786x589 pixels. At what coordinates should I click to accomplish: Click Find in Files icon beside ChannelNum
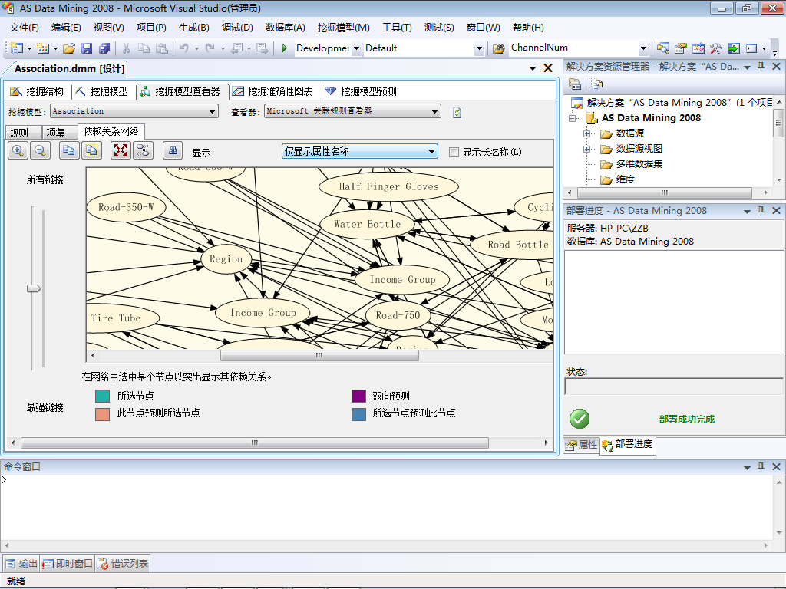click(x=498, y=48)
